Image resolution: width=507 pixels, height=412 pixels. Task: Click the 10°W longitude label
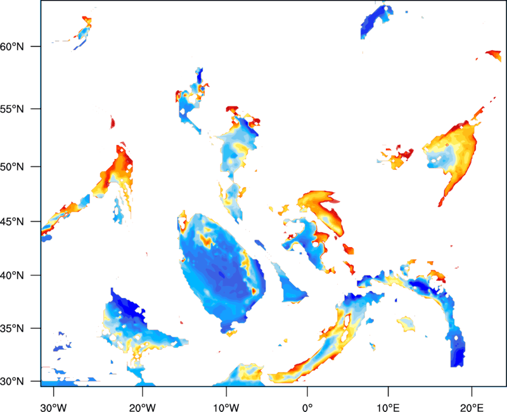226,408
